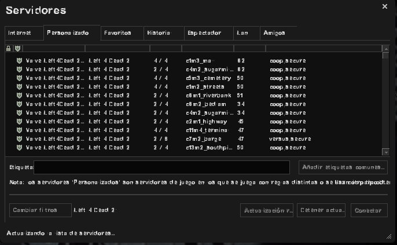
Task: Click the server list scrollbar thumb
Action: coord(385,56)
